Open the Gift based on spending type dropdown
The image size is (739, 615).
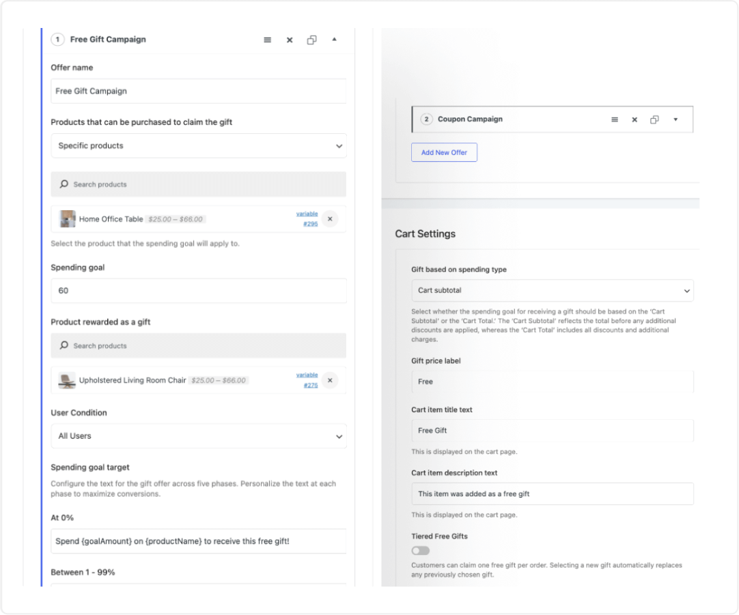click(x=553, y=291)
